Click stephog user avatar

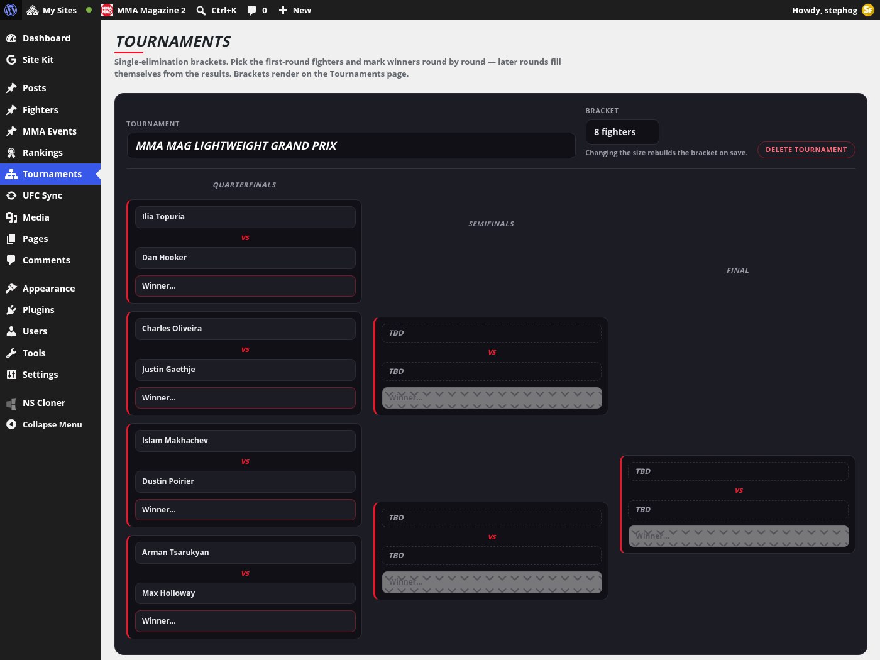(x=868, y=10)
